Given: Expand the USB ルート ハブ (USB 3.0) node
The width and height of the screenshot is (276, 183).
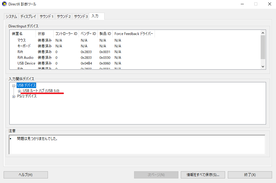Looking at the screenshot, I should point(19,91).
